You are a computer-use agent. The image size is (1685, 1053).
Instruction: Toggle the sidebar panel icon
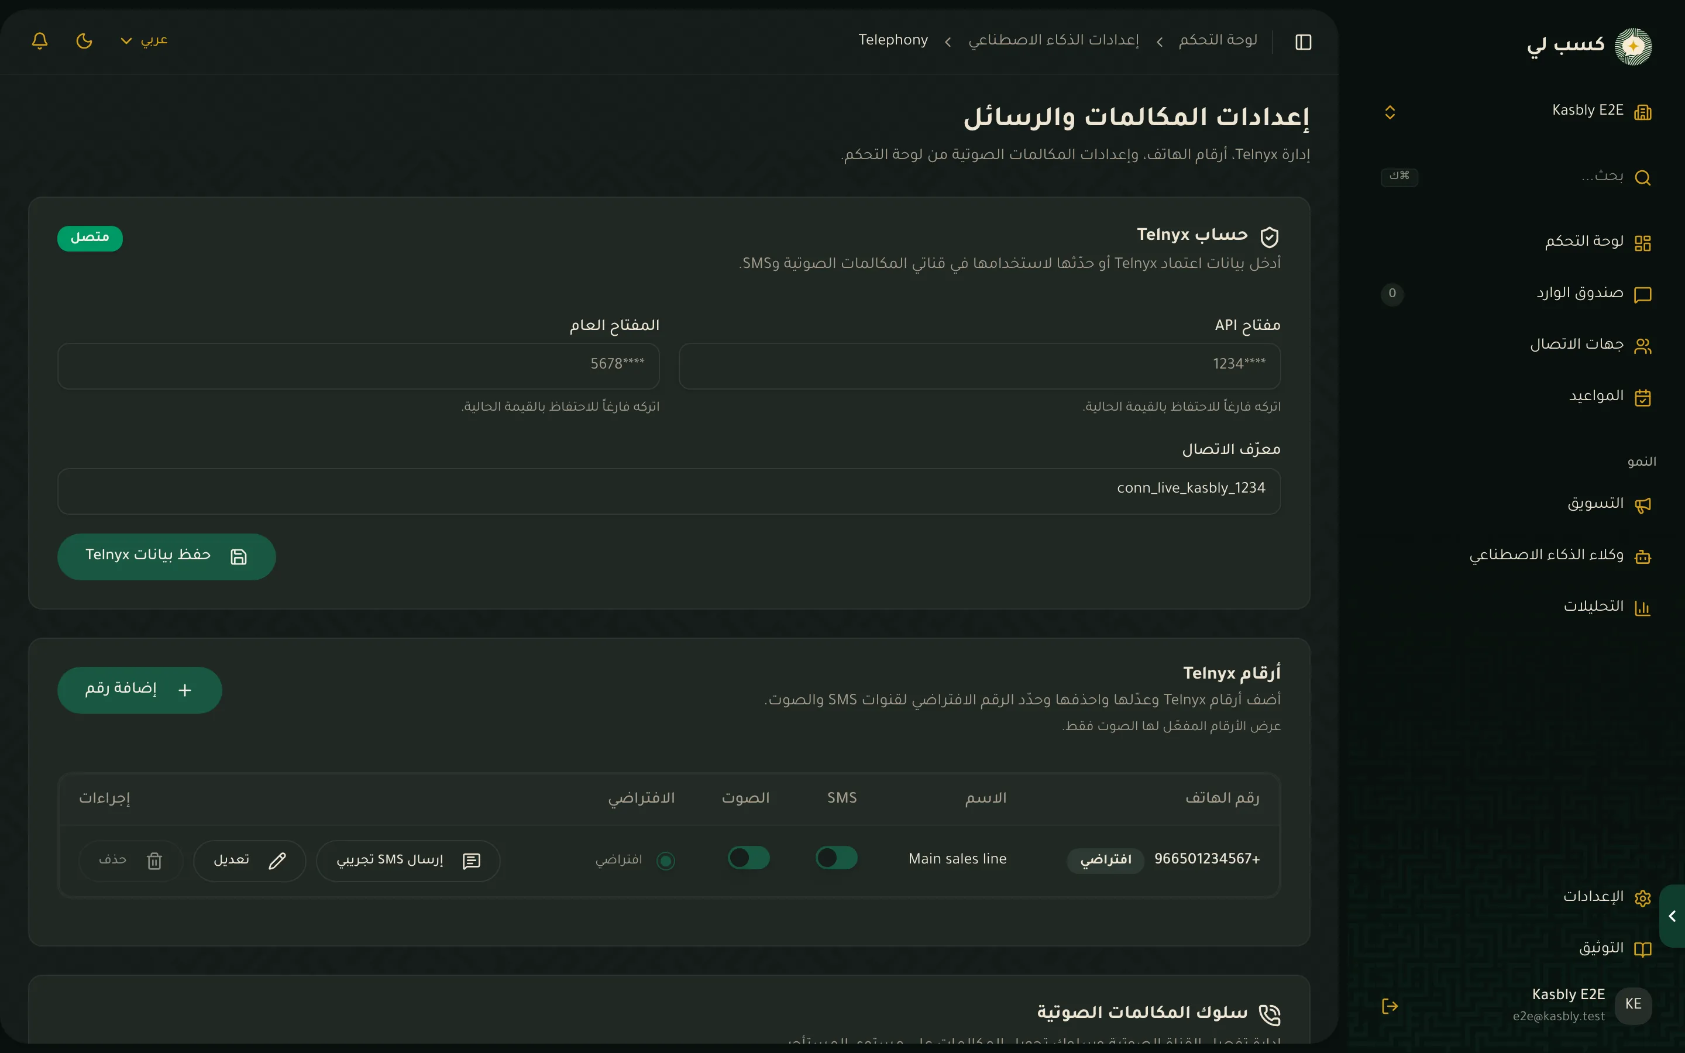coord(1303,42)
